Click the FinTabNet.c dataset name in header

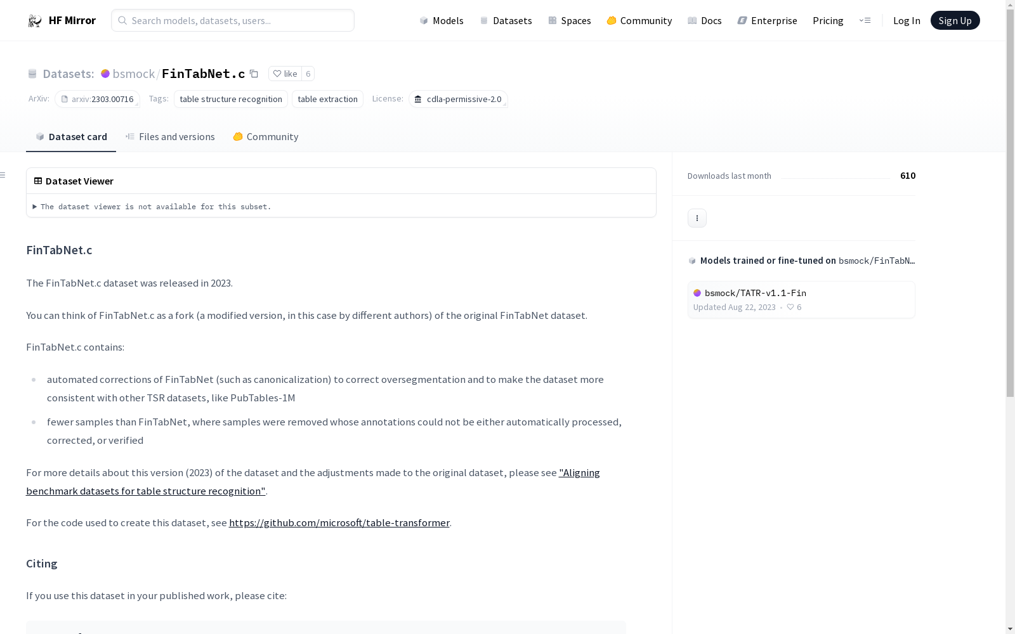click(x=203, y=74)
